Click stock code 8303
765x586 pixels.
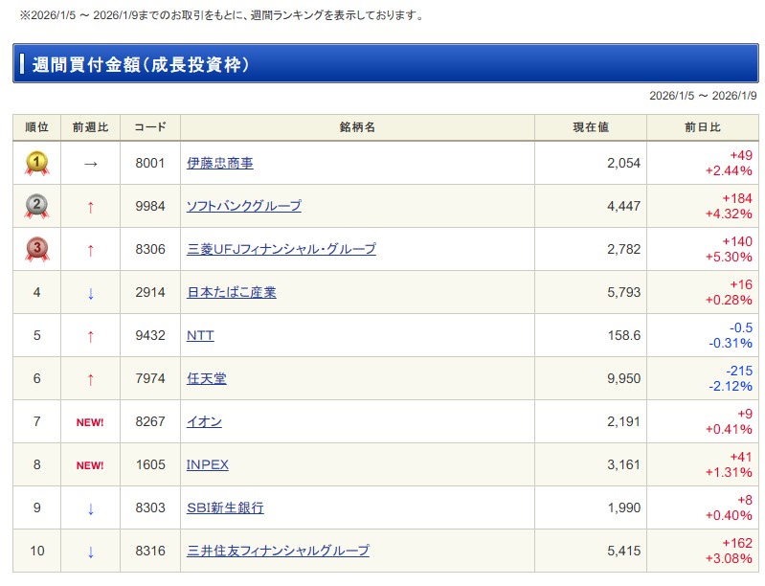(x=150, y=507)
